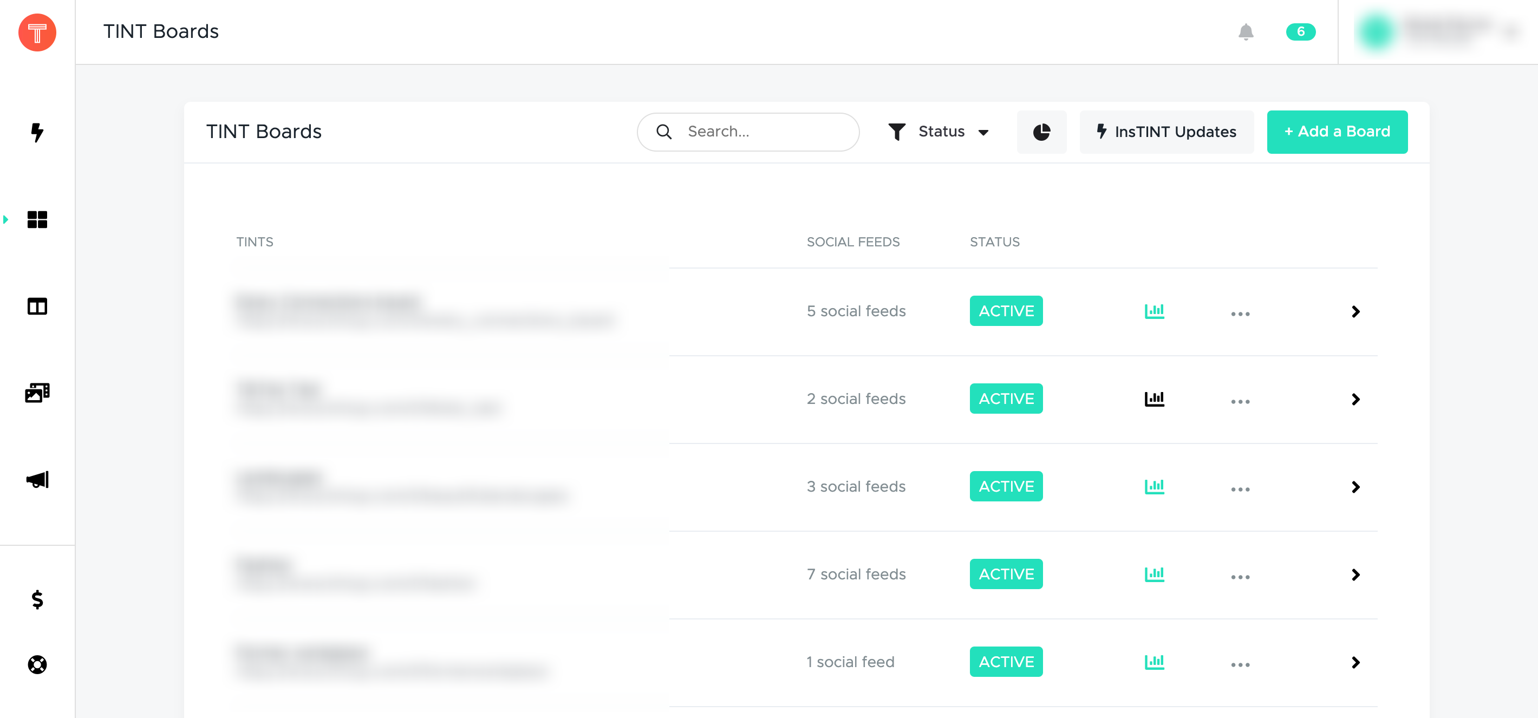Open the 3 social feeds board via chevron
Image resolution: width=1538 pixels, height=718 pixels.
click(x=1356, y=487)
